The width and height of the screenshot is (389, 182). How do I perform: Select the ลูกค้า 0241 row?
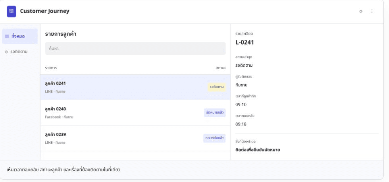coord(135,87)
